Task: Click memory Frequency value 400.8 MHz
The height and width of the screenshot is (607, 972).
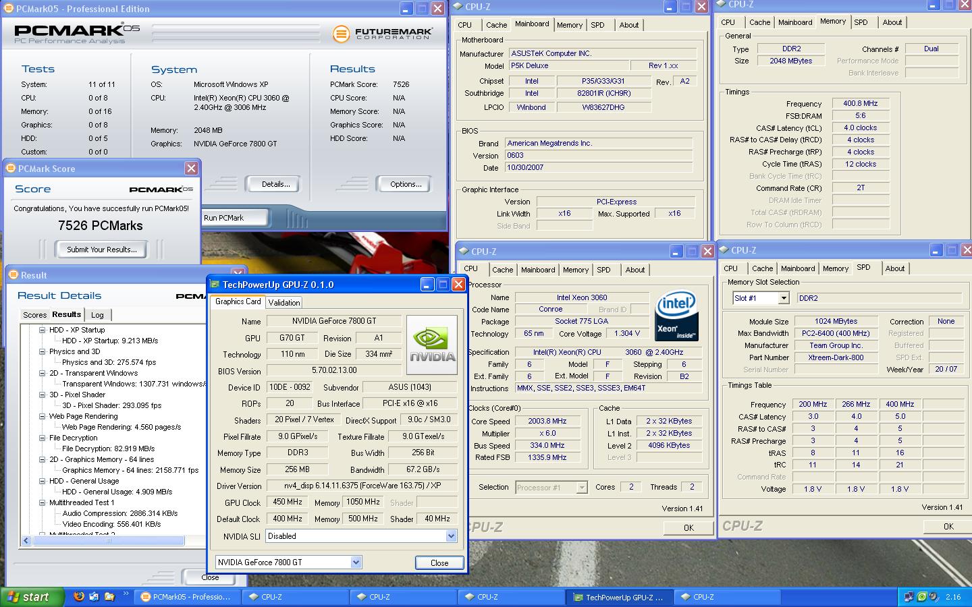Action: click(860, 103)
